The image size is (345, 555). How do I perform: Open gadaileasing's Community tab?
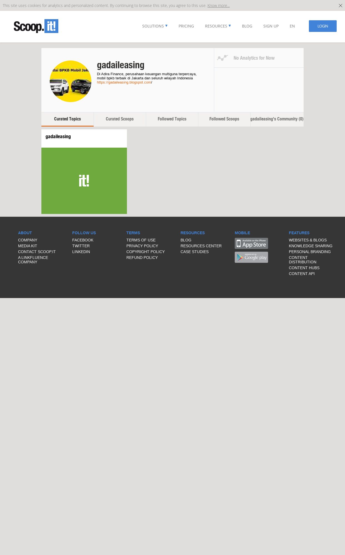tap(277, 119)
